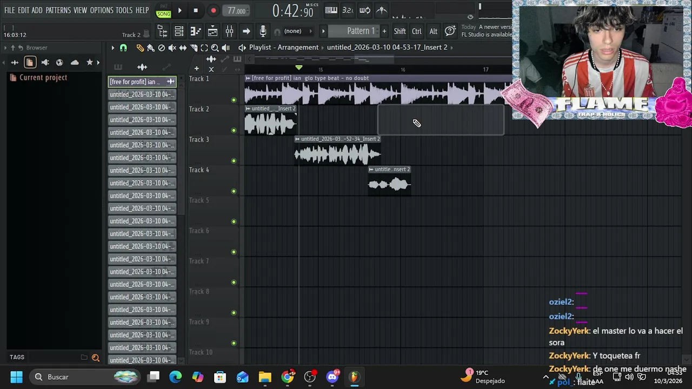Open the menu arrow on no doubt clip
The image size is (692, 389).
(x=248, y=78)
